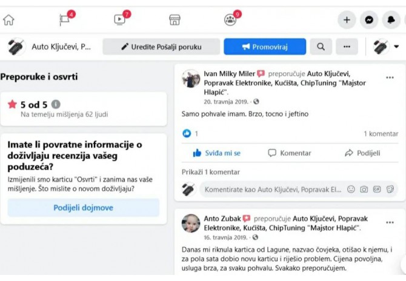This screenshot has height=281, width=406.
Task: Click the red star rating icon
Action: [x=12, y=104]
